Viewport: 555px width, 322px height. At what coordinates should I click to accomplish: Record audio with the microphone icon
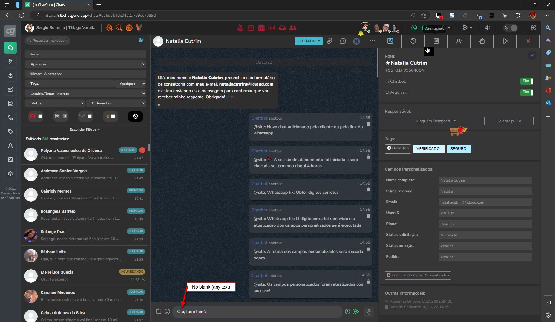click(369, 312)
